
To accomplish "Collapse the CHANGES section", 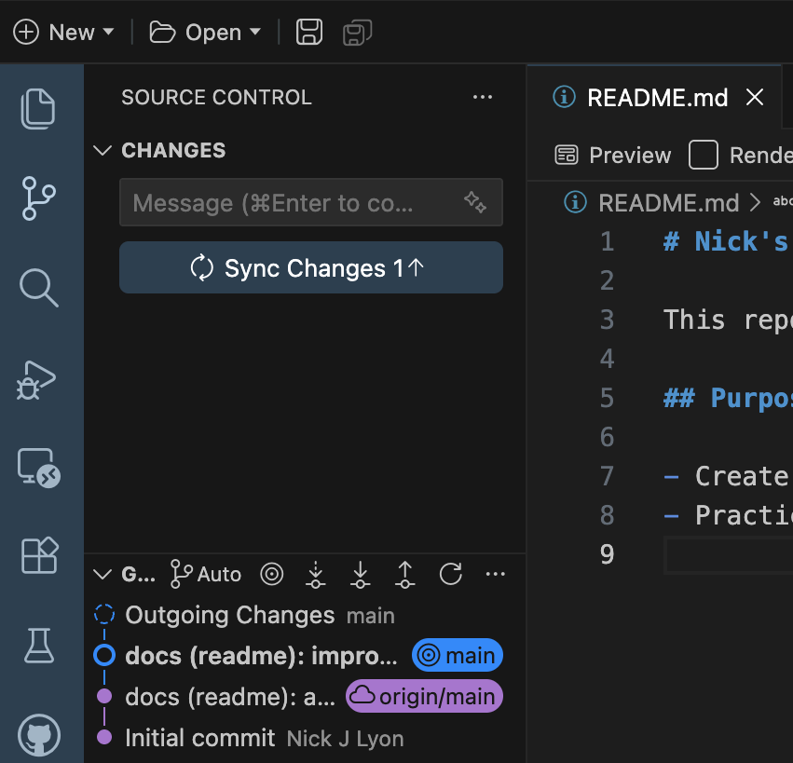I will pos(103,151).
